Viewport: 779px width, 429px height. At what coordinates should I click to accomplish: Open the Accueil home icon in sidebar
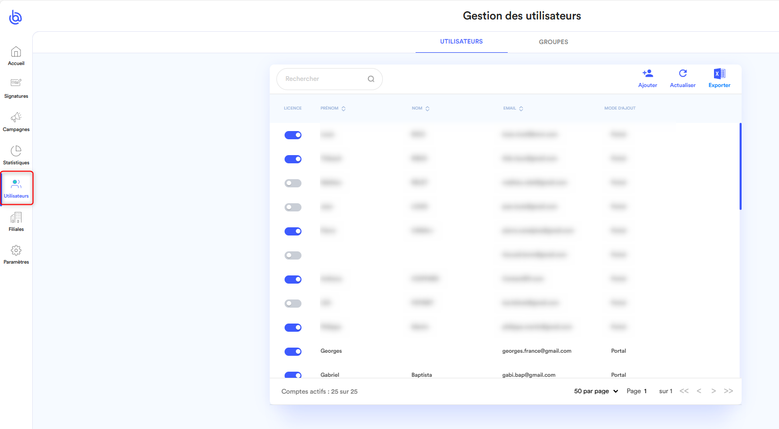tap(16, 52)
